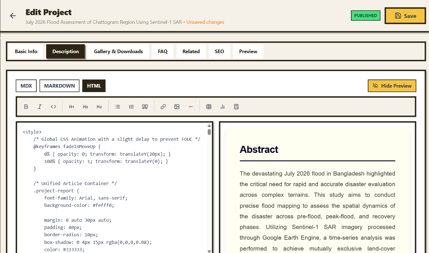Viewport: 429px width, 253px height.
Task: Insert a numbered list
Action: [131, 107]
